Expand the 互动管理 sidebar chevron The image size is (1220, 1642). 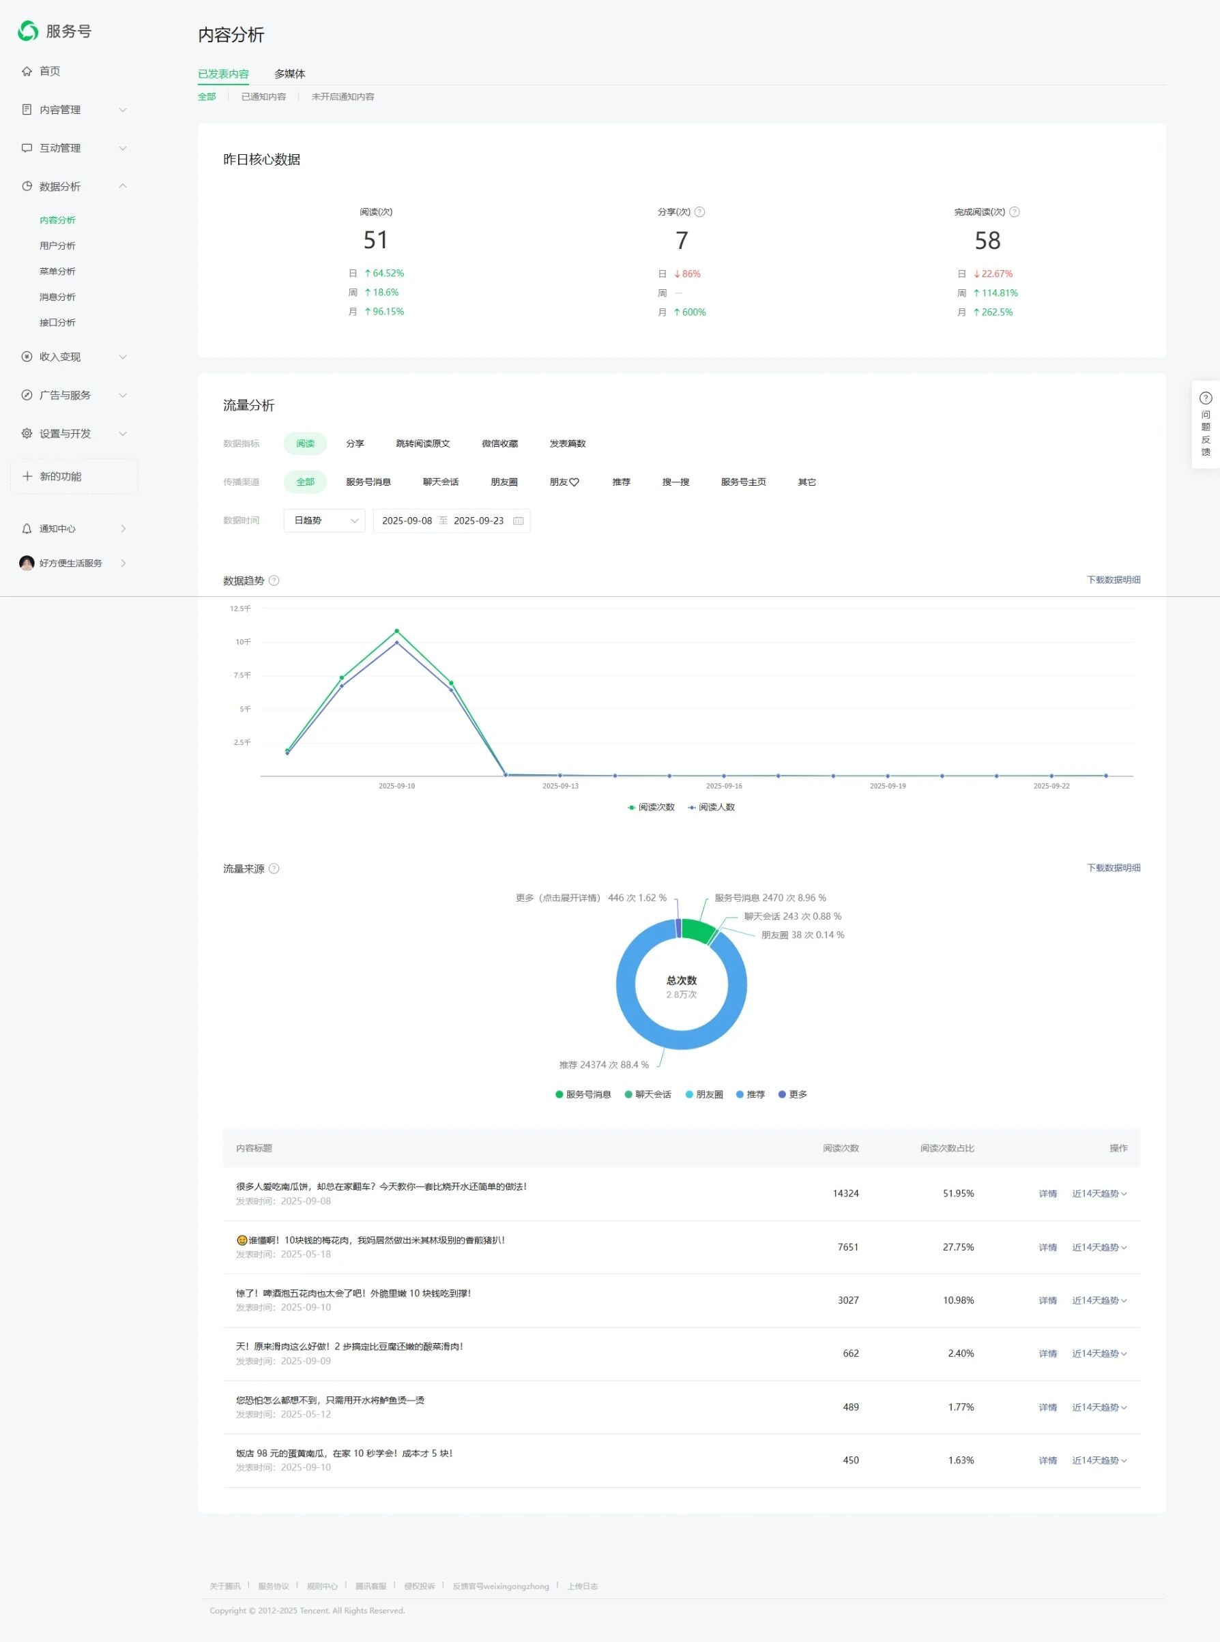coord(124,147)
